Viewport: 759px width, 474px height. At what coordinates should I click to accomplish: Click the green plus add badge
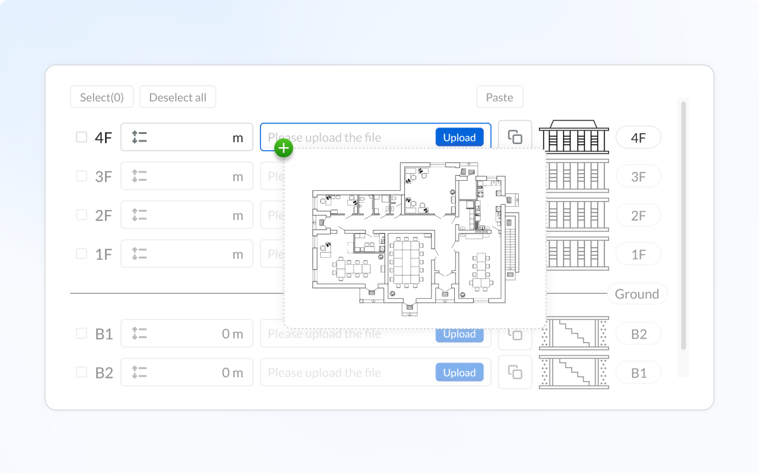coord(284,149)
